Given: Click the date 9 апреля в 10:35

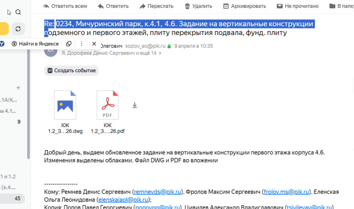Looking at the screenshot, I should click(194, 46).
